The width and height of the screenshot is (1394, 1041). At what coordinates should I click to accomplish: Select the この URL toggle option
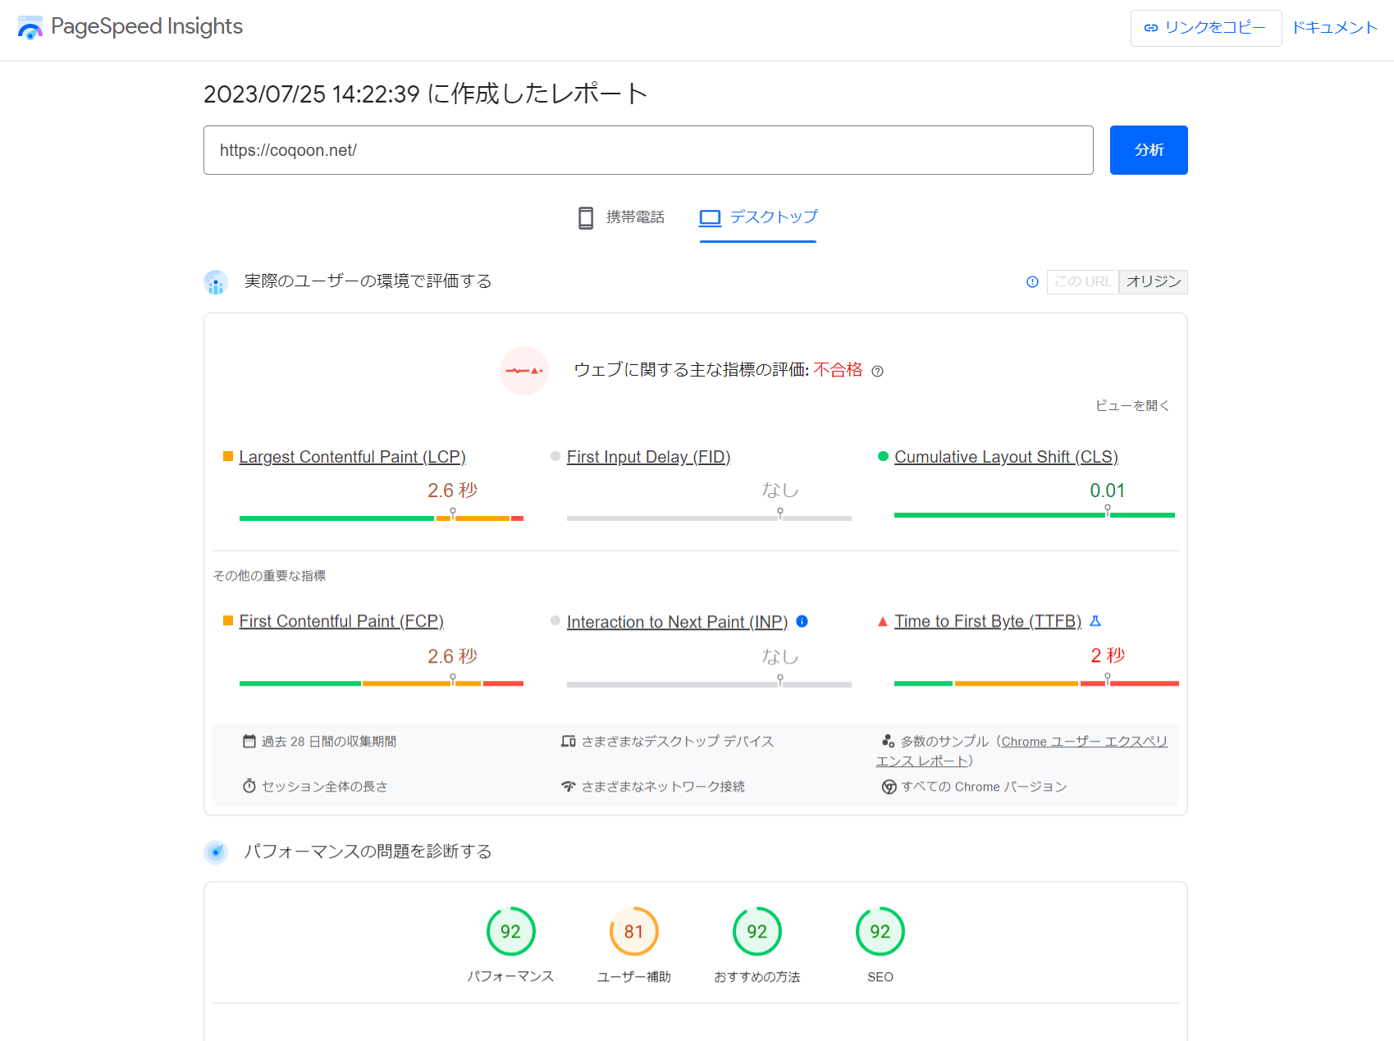[x=1083, y=282]
